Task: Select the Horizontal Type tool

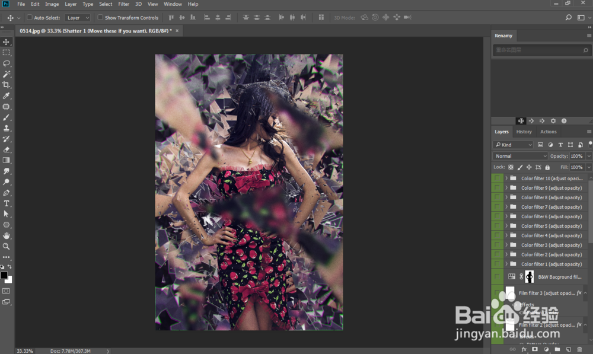Action: click(7, 203)
